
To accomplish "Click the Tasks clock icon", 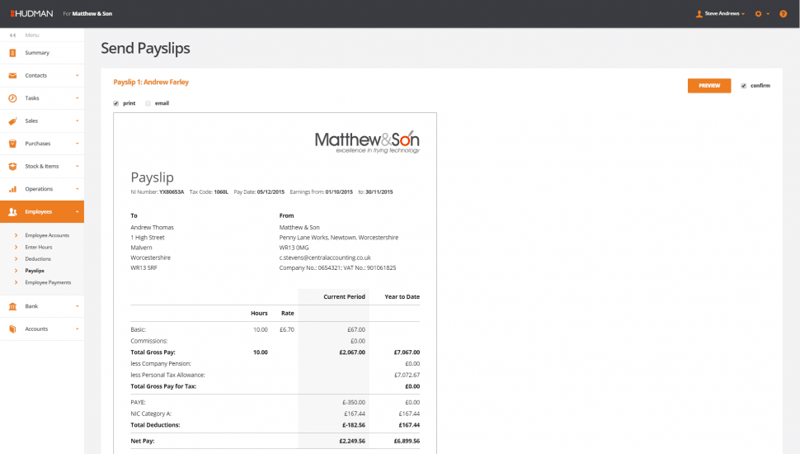I will click(12, 98).
